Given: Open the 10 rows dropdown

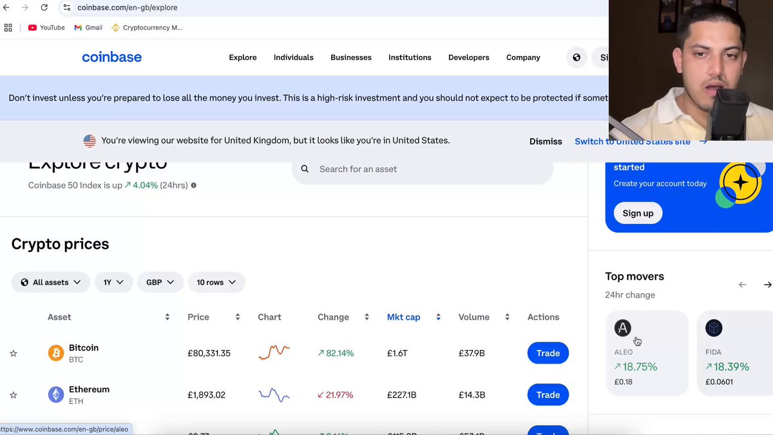Looking at the screenshot, I should click(216, 282).
